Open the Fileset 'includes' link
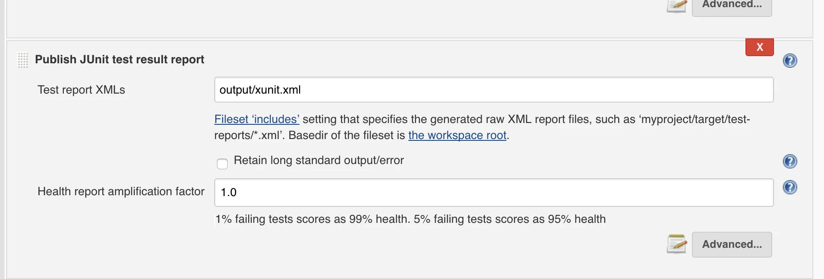 pos(257,119)
